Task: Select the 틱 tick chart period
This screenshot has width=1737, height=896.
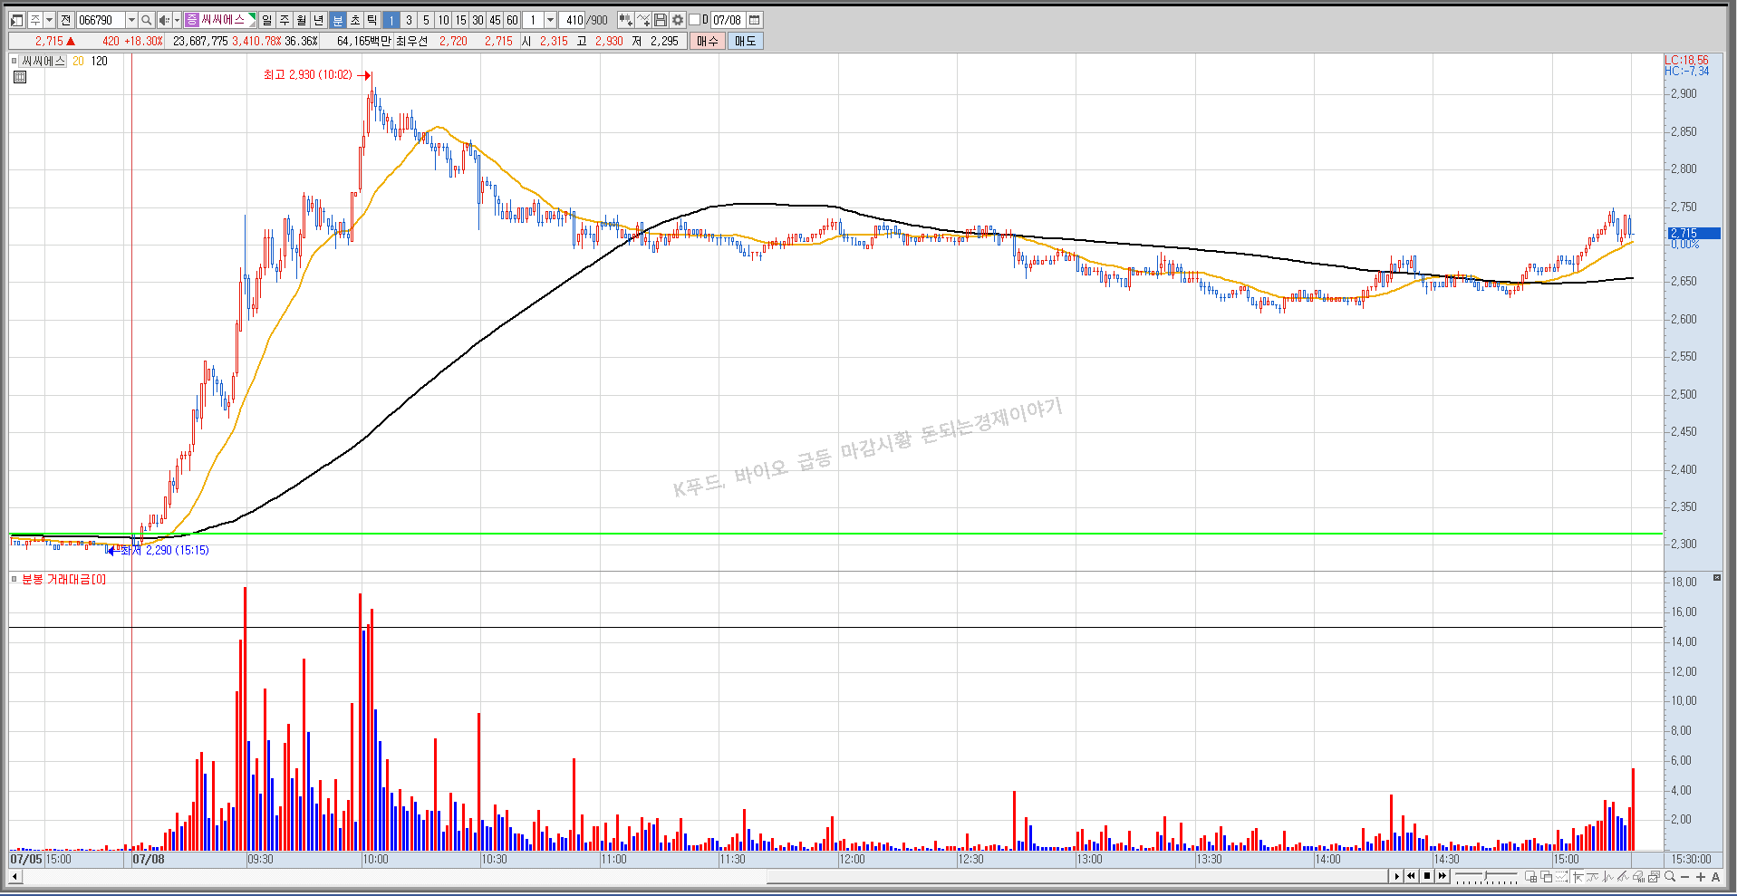Action: click(x=372, y=20)
